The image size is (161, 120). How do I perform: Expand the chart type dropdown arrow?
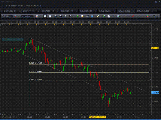pos(40,16)
